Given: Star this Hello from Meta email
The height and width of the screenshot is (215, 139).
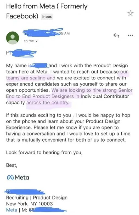Looking at the screenshot, I should pos(130,13).
